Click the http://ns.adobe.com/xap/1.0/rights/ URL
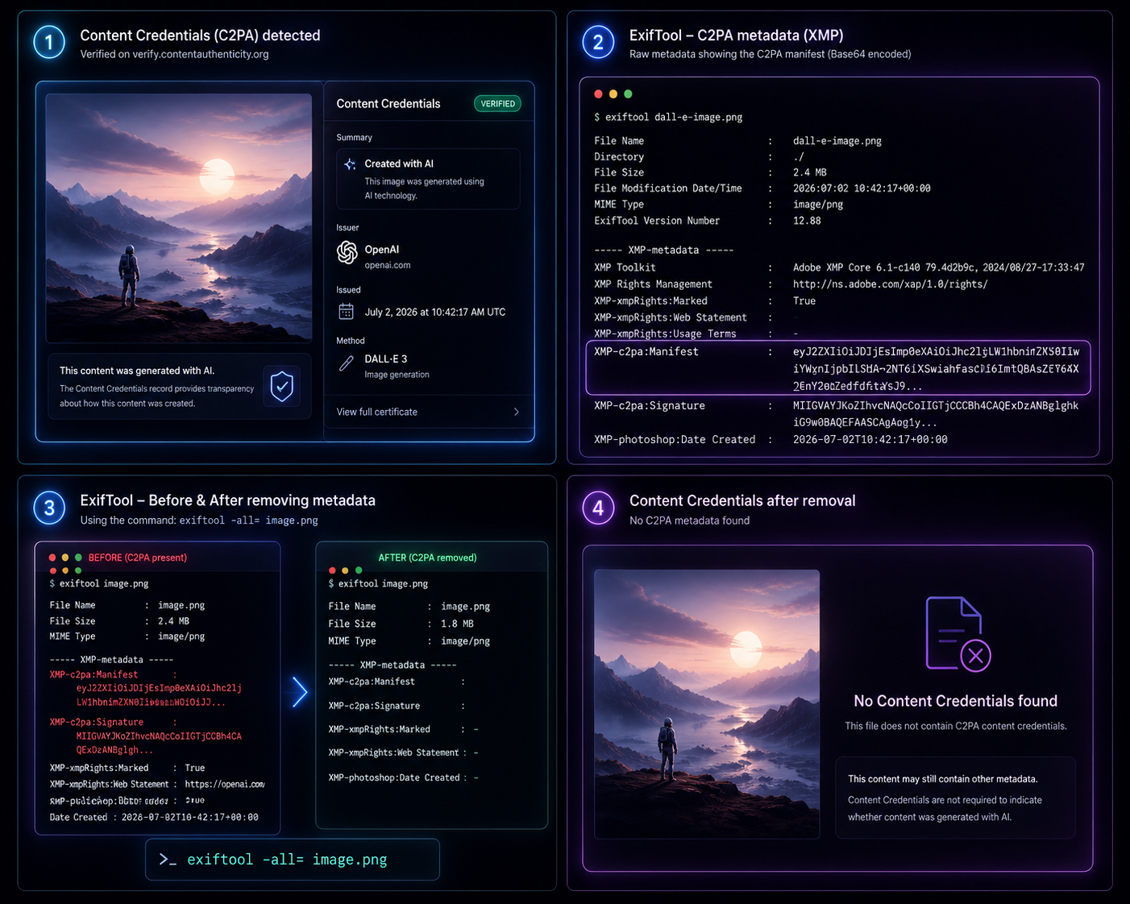 [890, 284]
